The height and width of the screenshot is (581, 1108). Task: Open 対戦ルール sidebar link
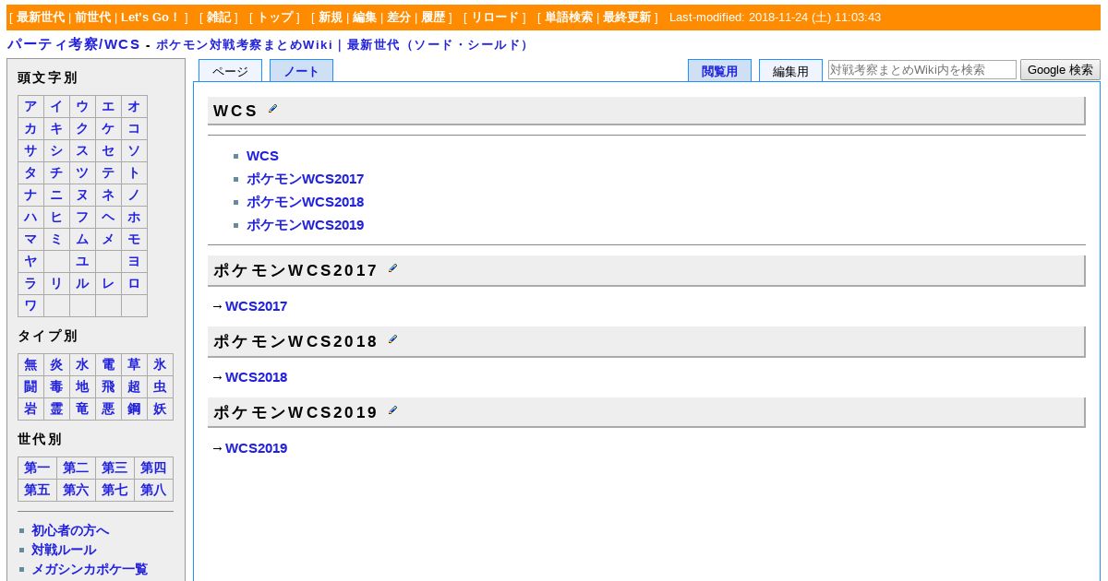point(64,550)
